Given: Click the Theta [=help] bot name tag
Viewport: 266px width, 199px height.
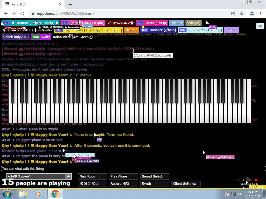Looking at the screenshot, I should tap(152, 23).
